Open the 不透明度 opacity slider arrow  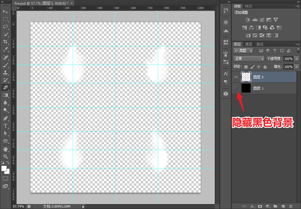coord(297,59)
